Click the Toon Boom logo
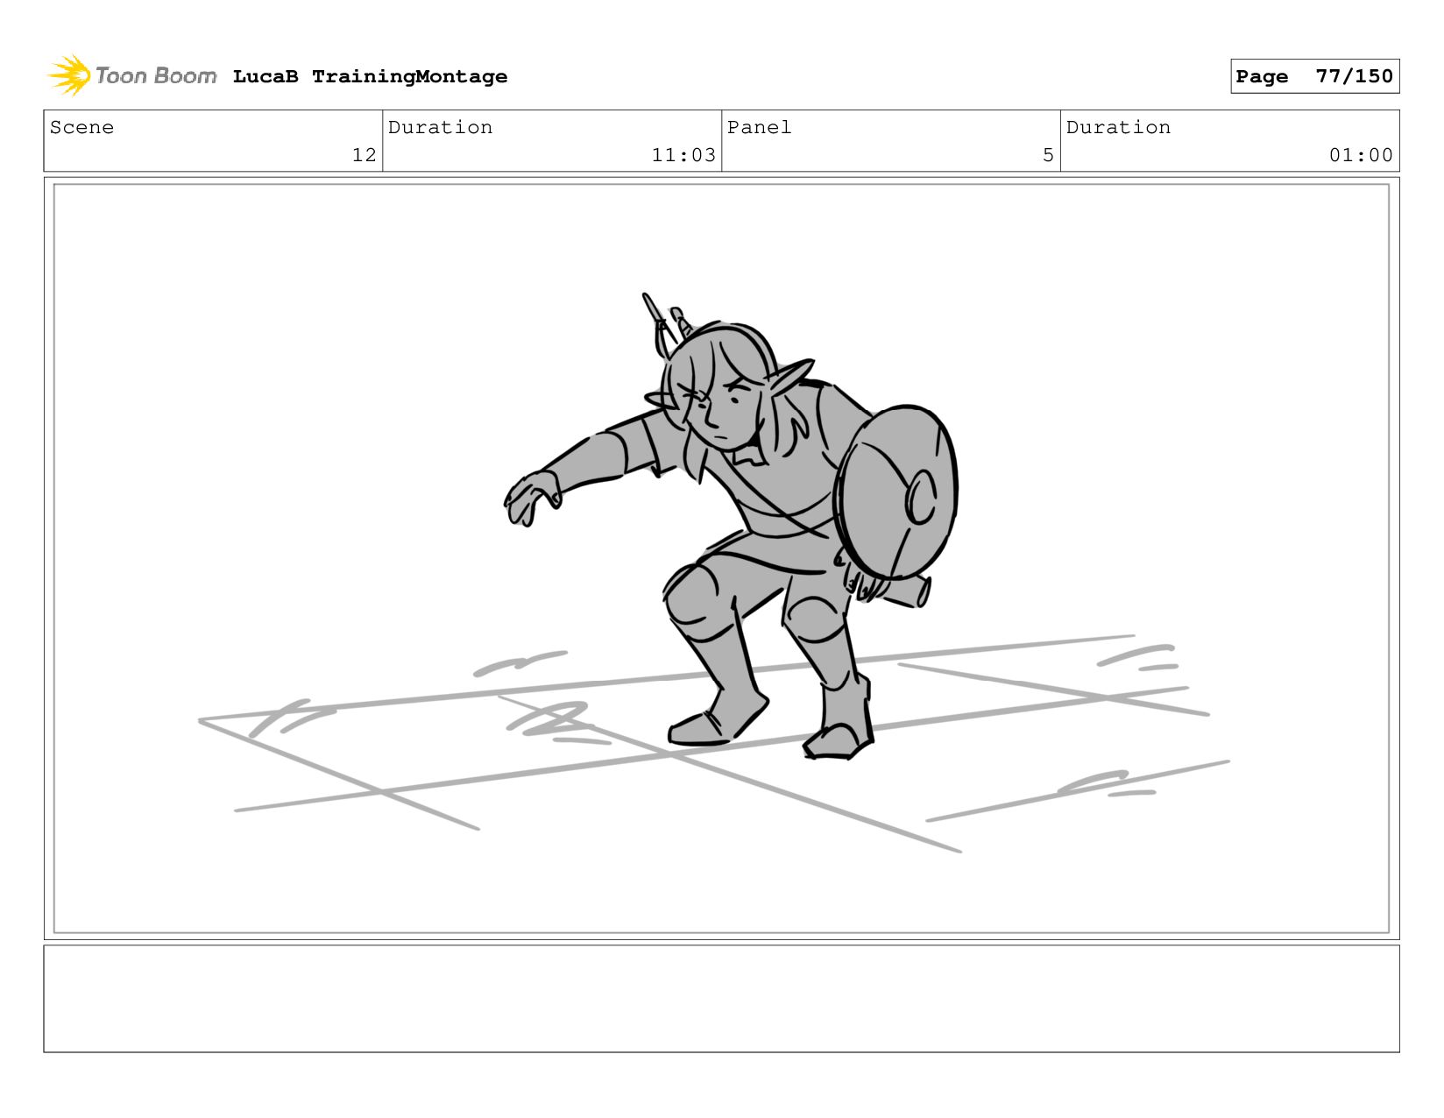The width and height of the screenshot is (1444, 1118). (131, 75)
